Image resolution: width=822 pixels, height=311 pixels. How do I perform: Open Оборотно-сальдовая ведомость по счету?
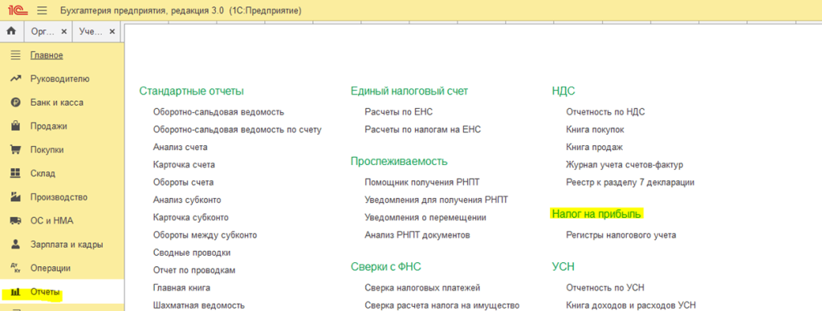237,129
